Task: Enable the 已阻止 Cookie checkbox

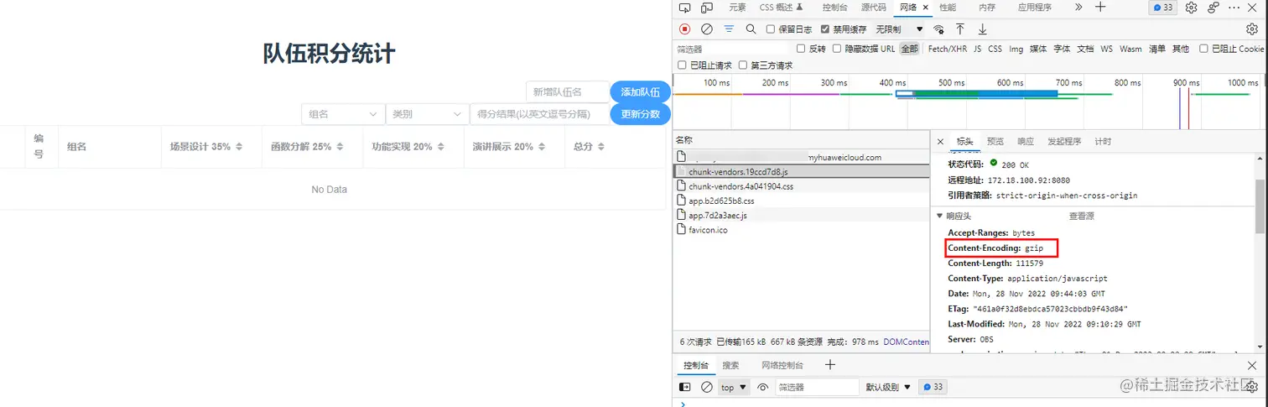Action: [x=1204, y=49]
